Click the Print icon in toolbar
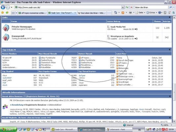The width and height of the screenshot is (176, 132). tap(130, 13)
